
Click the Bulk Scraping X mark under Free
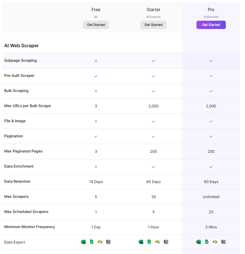point(96,91)
